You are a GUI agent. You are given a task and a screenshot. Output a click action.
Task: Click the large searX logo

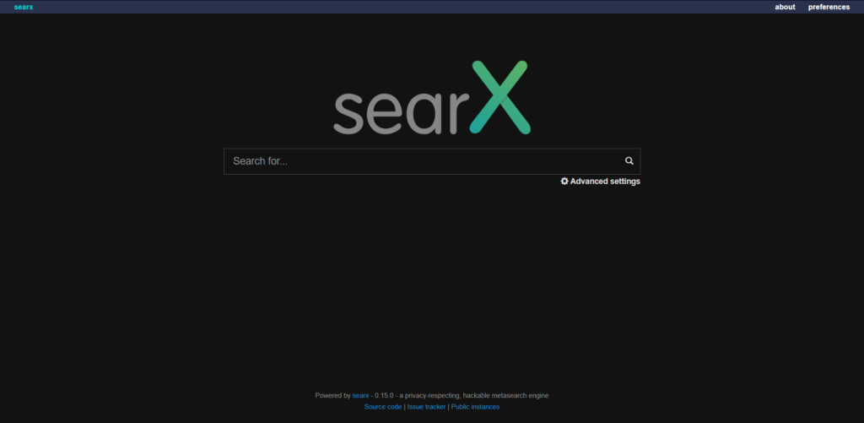click(x=432, y=97)
